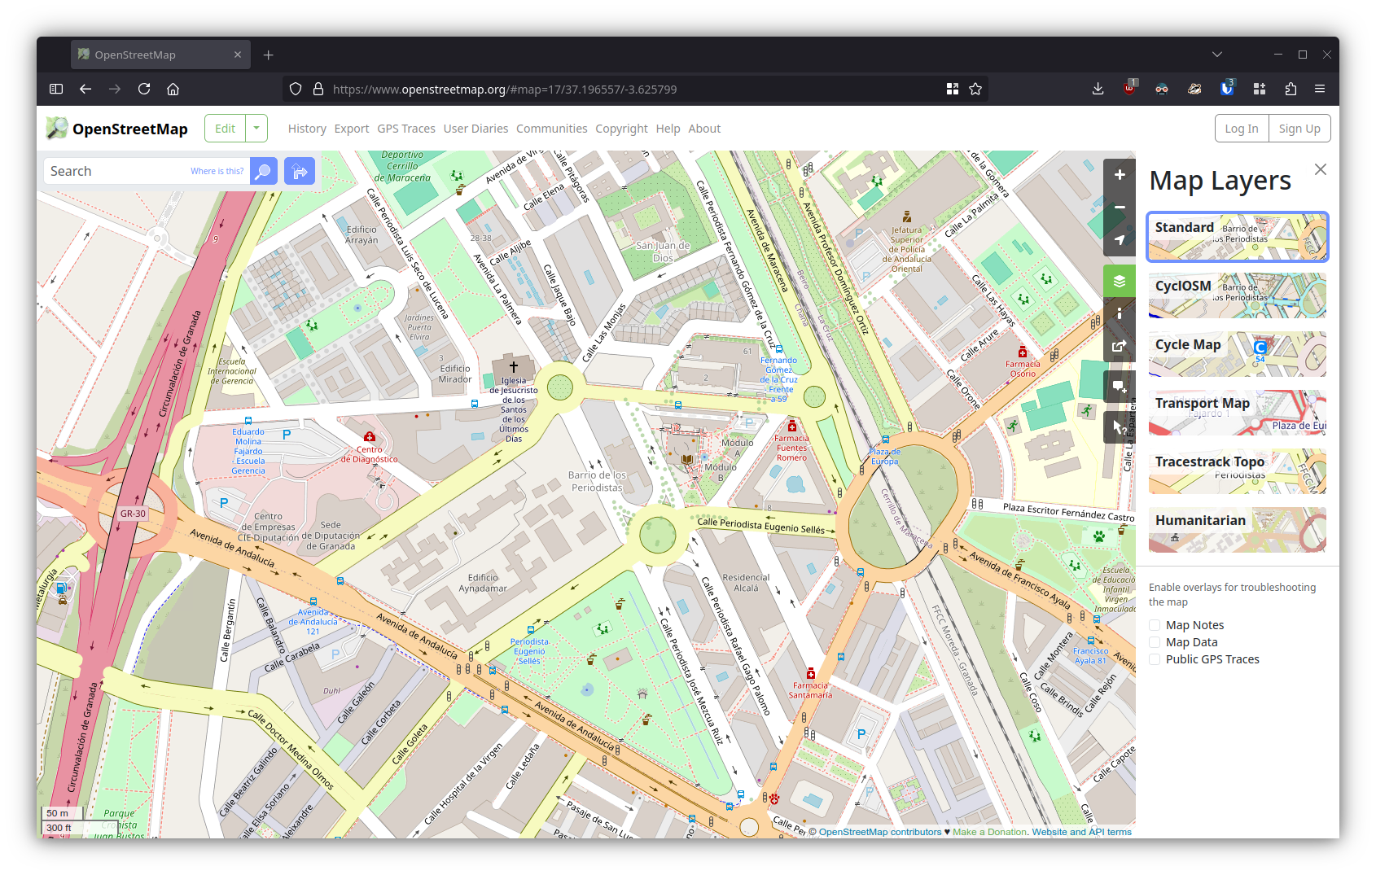Click the Log In button
The height and width of the screenshot is (875, 1376).
tap(1242, 129)
